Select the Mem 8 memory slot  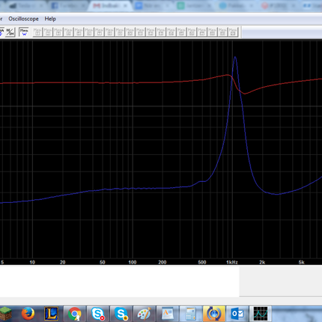pos(109,32)
